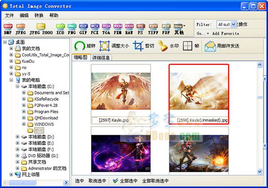This screenshot has width=268, height=188.
Task: Click the thumbnail list scroll-down arrow
Action: pos(260,171)
